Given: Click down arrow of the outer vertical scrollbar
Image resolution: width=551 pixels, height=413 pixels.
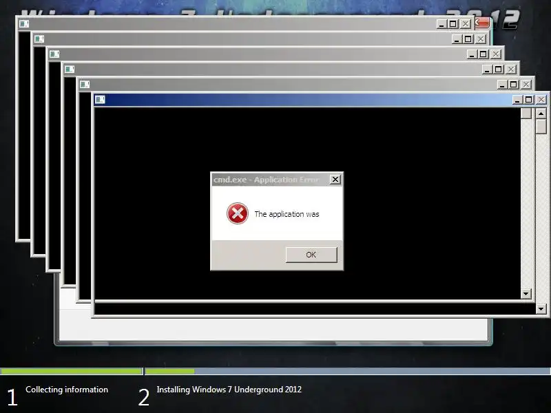Looking at the screenshot, I should (x=541, y=309).
